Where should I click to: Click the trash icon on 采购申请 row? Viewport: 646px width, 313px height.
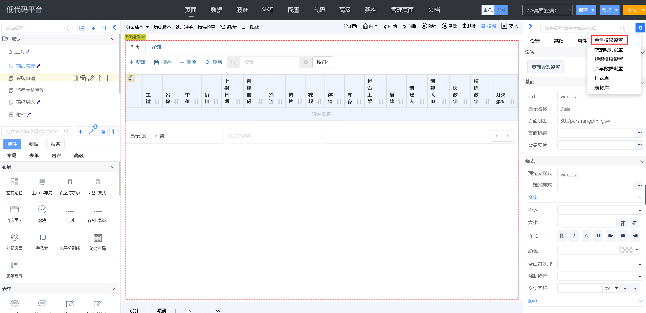point(83,78)
